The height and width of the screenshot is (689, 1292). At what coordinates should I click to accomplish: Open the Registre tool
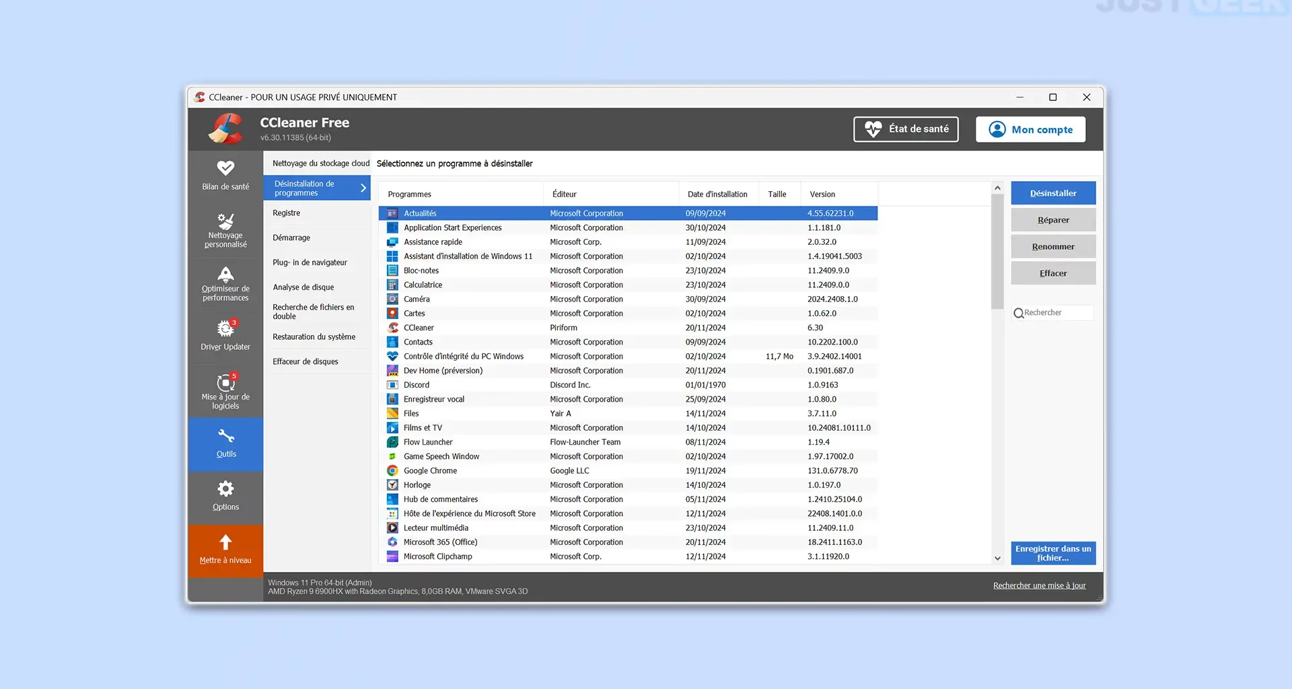(x=317, y=213)
